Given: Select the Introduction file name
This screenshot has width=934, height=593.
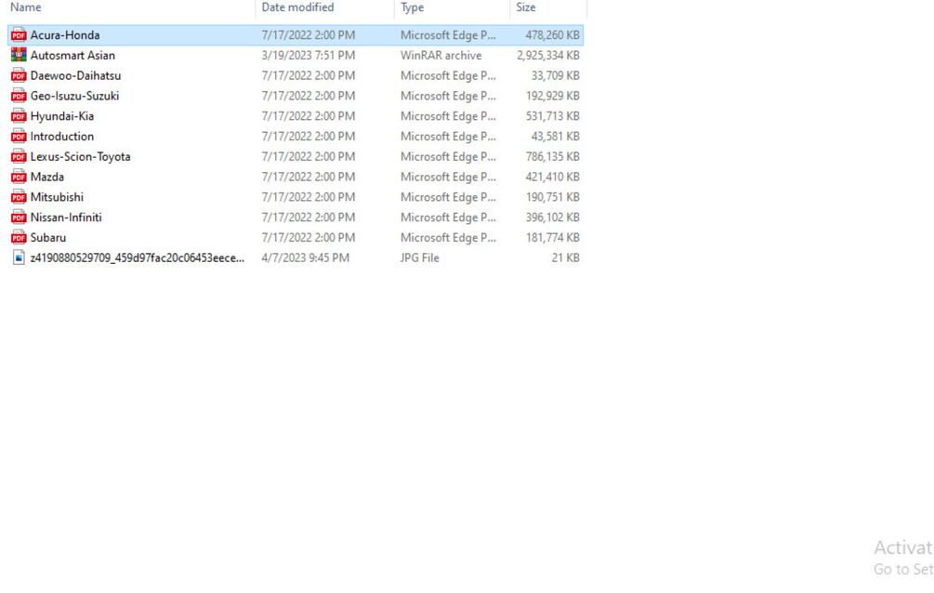Looking at the screenshot, I should click(62, 137).
